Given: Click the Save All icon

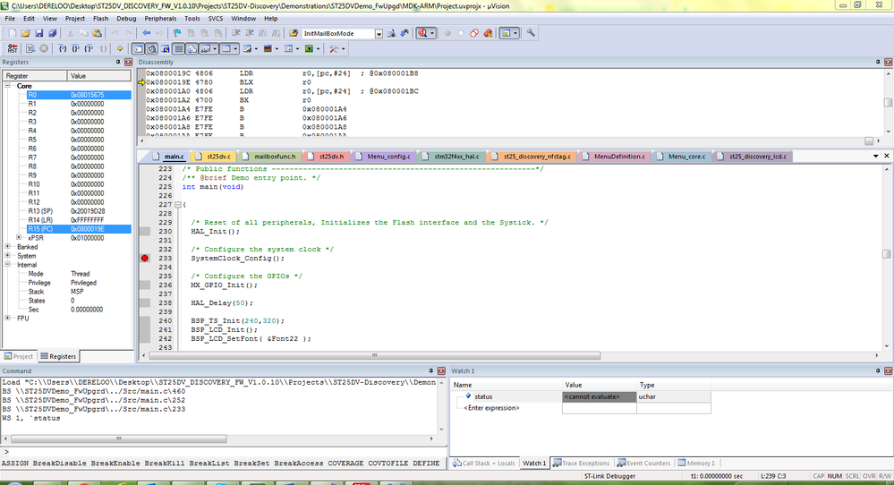Looking at the screenshot, I should click(x=53, y=33).
